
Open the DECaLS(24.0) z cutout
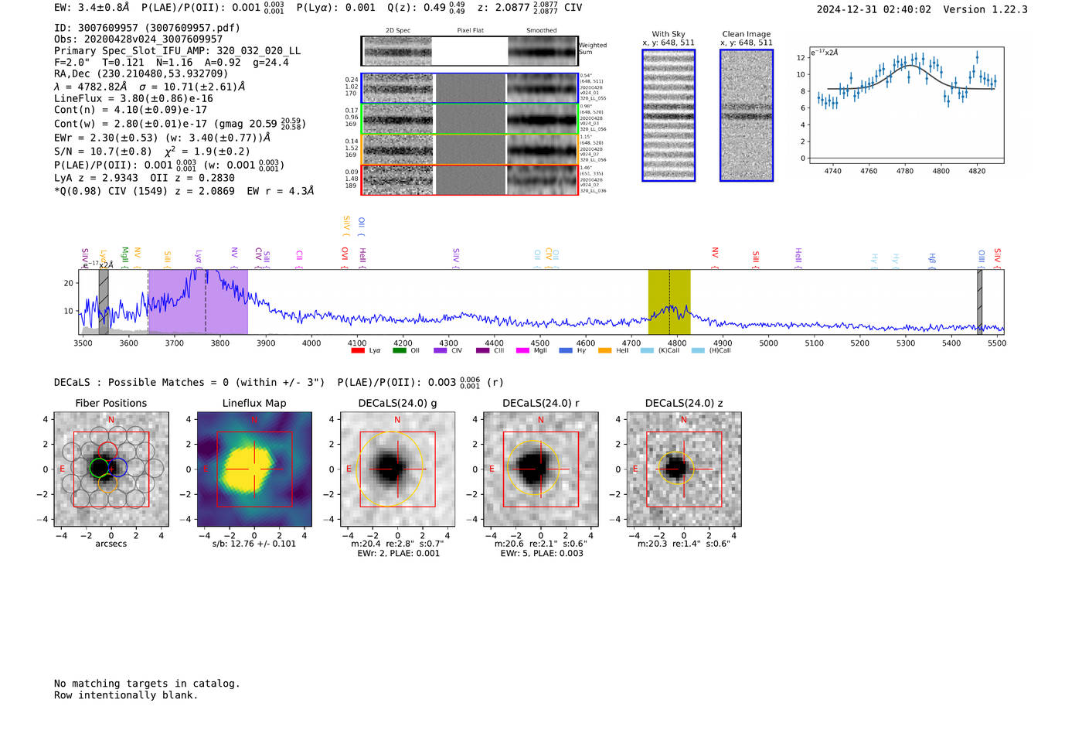pos(684,469)
